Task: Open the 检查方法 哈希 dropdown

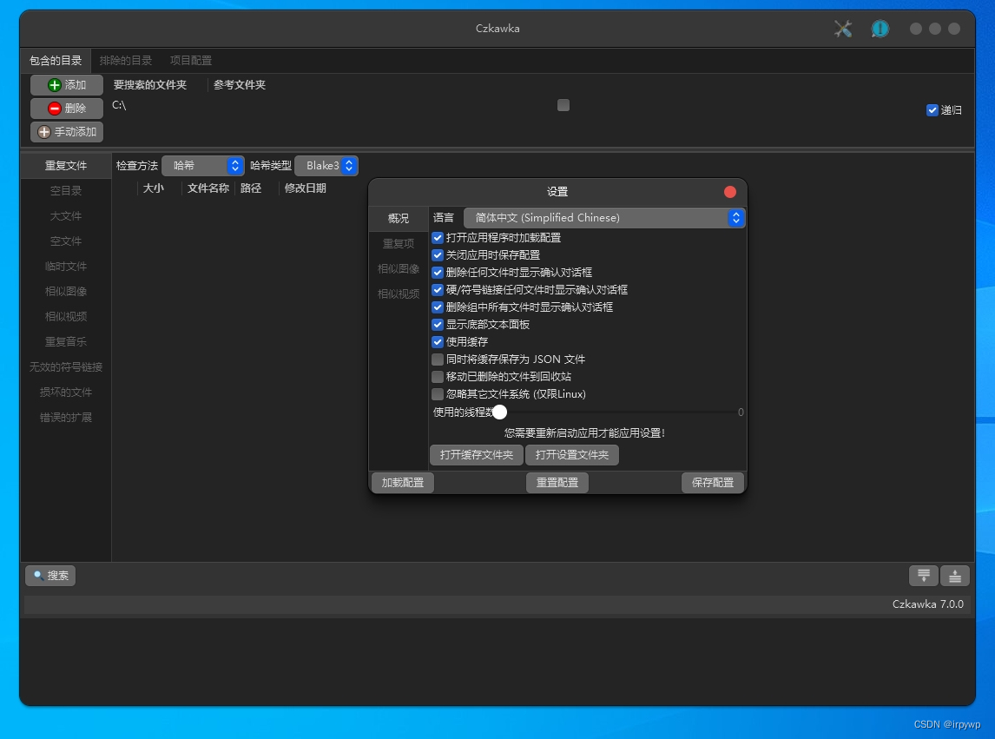Action: pyautogui.click(x=203, y=166)
